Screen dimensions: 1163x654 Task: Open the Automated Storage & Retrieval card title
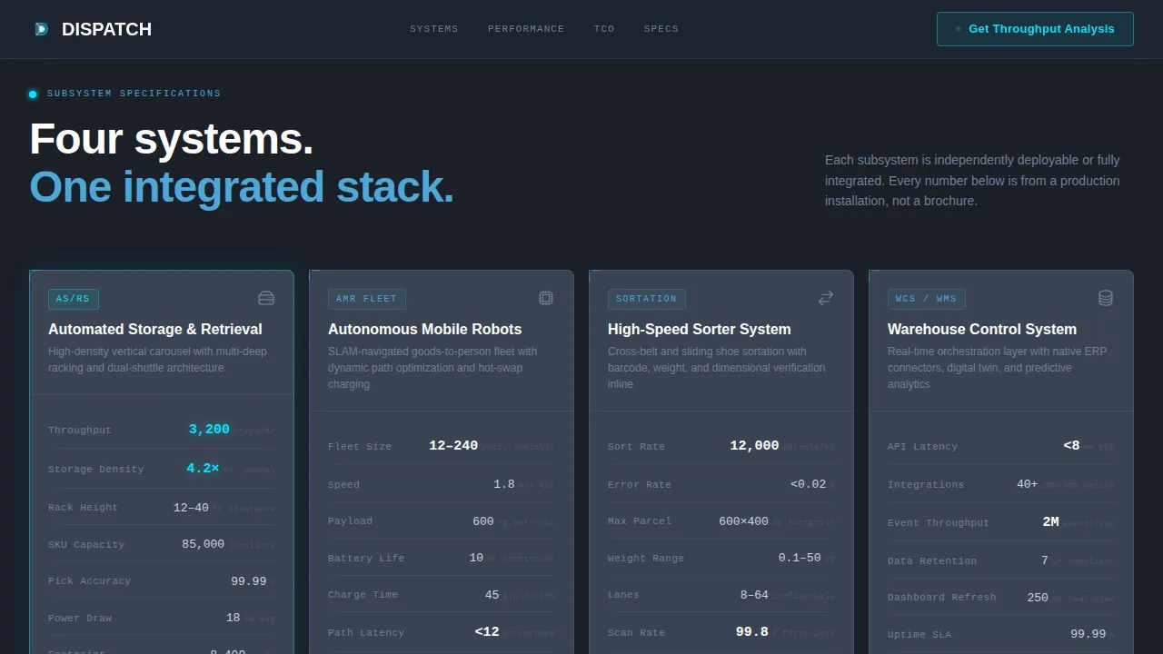(x=155, y=329)
